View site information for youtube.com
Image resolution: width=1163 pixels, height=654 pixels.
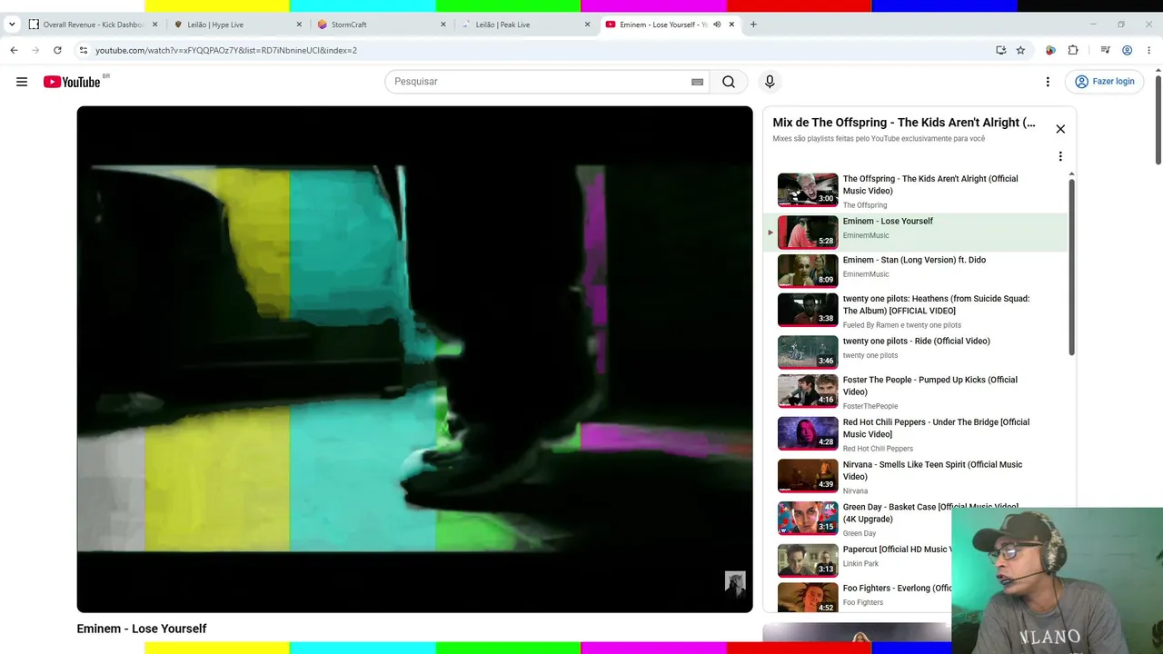pos(84,50)
